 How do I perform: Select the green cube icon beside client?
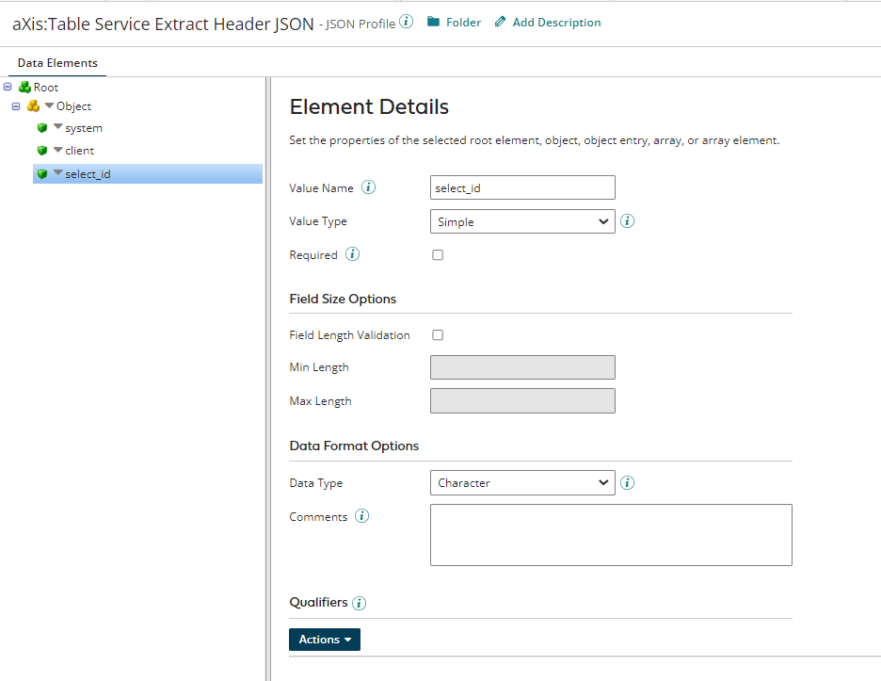(x=41, y=150)
